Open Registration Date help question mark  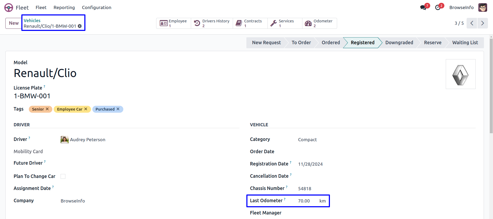point(290,162)
